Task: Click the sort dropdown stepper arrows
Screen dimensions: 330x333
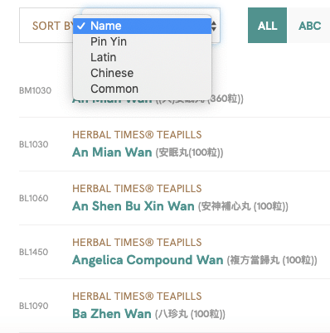Action: (x=214, y=26)
